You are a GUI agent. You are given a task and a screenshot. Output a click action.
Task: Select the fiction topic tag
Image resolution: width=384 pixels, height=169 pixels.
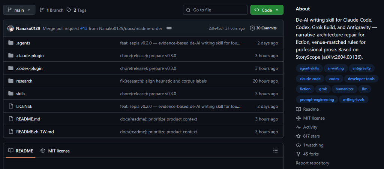305,89
